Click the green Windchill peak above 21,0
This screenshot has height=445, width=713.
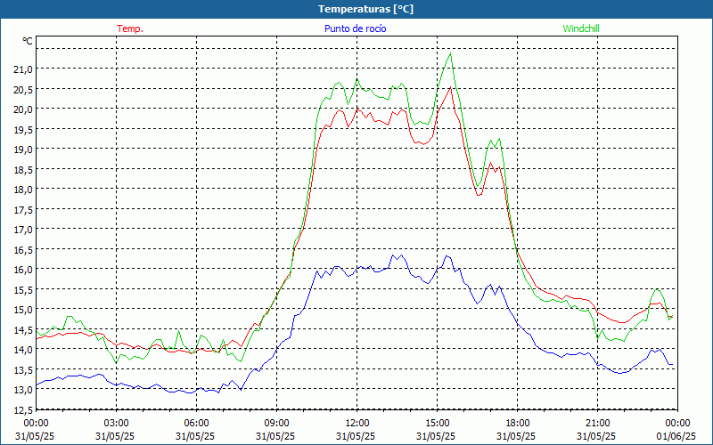(x=450, y=54)
